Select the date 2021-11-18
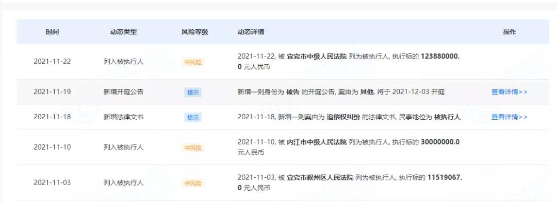The height and width of the screenshot is (202, 557). pos(52,117)
